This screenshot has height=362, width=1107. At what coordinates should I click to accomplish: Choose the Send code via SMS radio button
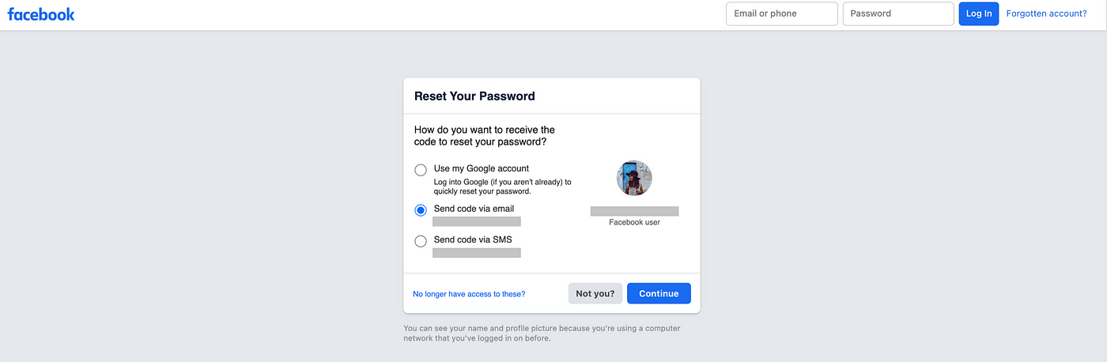pos(421,241)
